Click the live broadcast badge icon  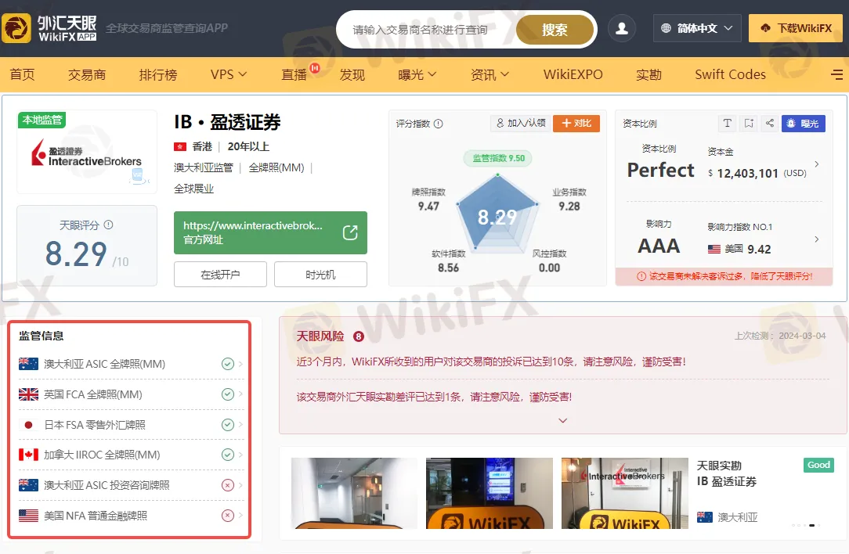click(x=315, y=68)
